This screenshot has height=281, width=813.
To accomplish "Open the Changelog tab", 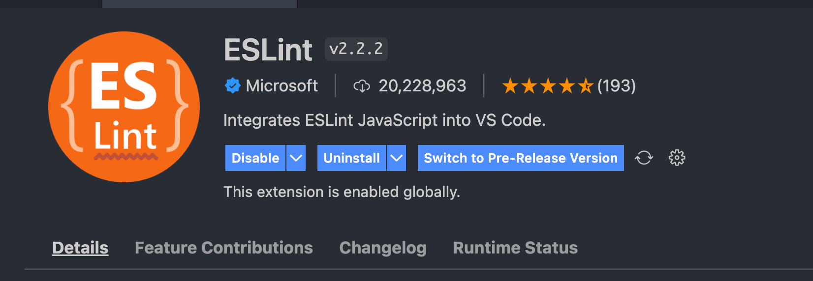I will 383,248.
